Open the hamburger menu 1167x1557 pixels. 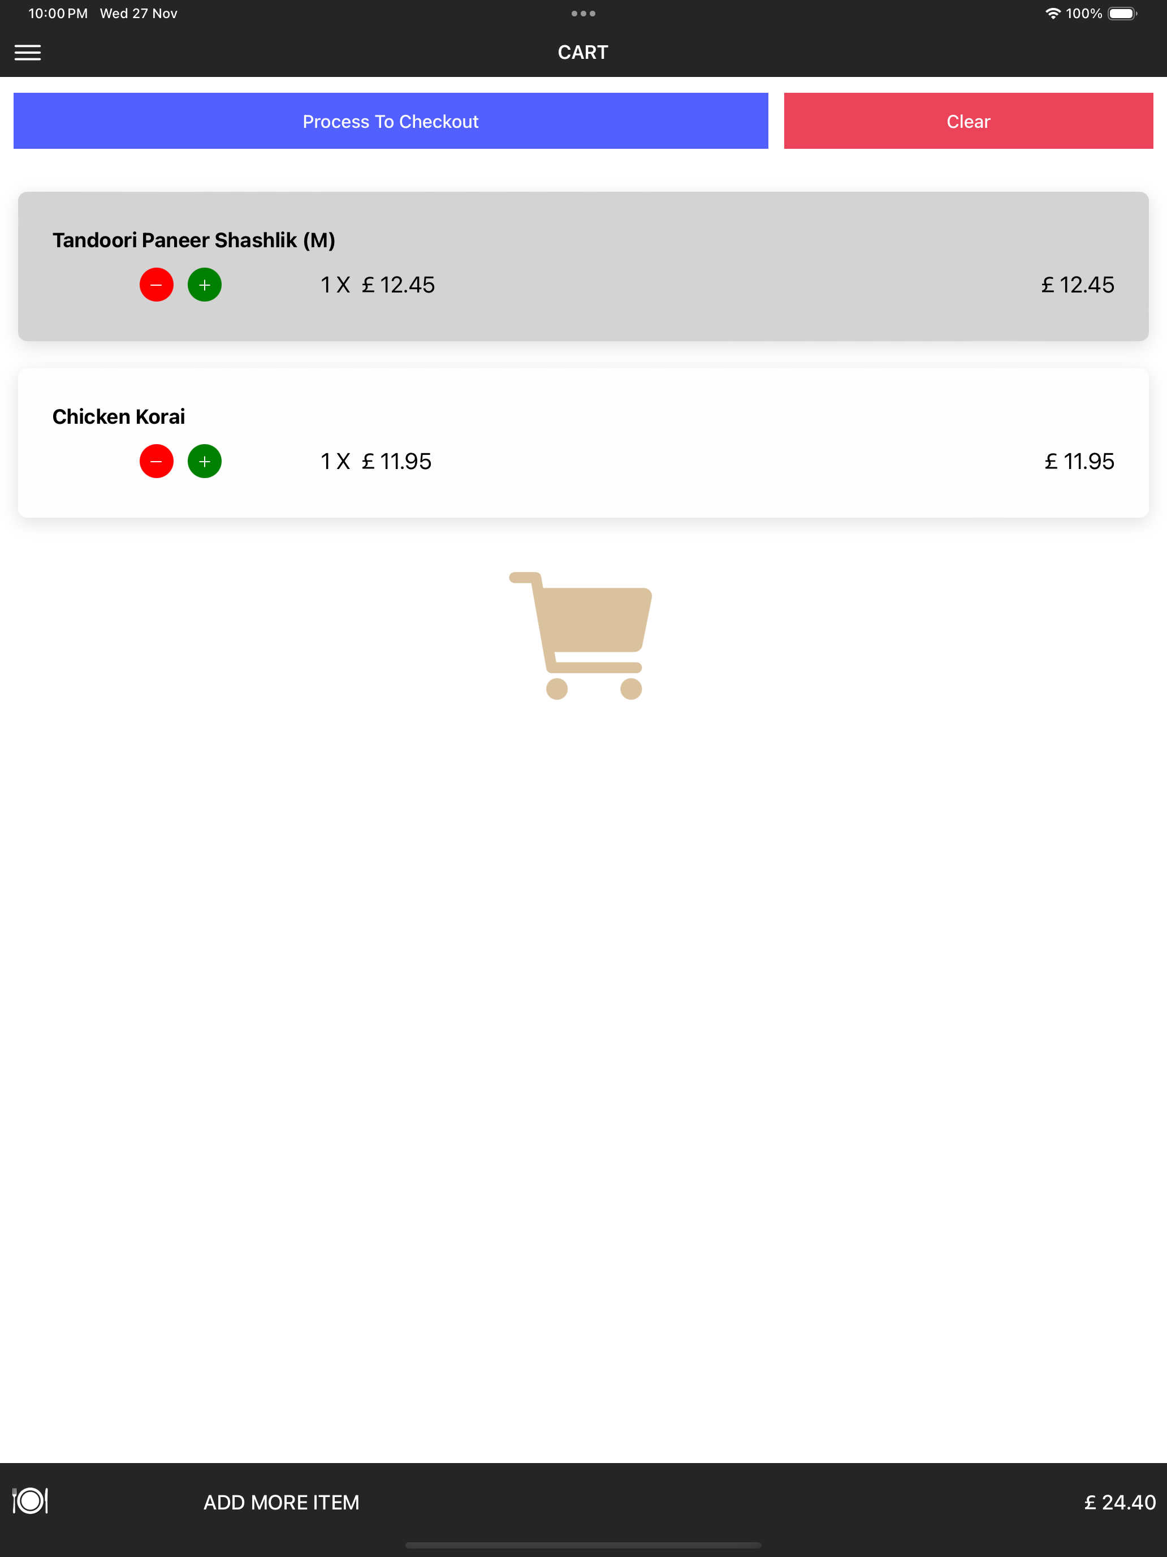point(28,53)
